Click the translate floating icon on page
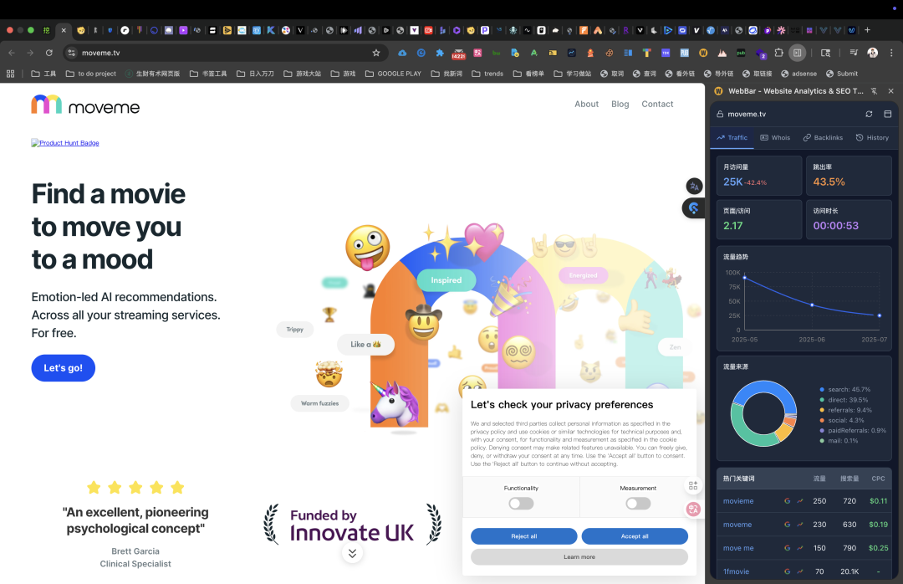Viewport: 903px width, 584px height. (694, 186)
